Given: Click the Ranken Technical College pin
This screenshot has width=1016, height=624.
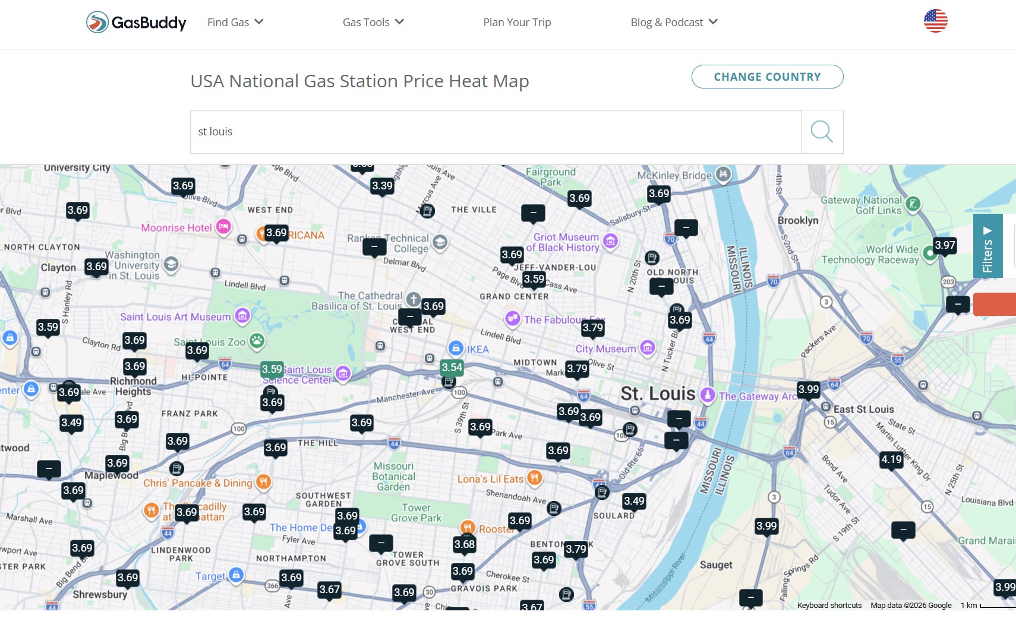Looking at the screenshot, I should click(440, 242).
